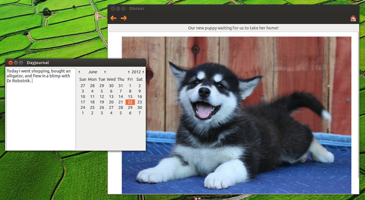
Task: Step forward one year from 2012
Action: click(143, 72)
